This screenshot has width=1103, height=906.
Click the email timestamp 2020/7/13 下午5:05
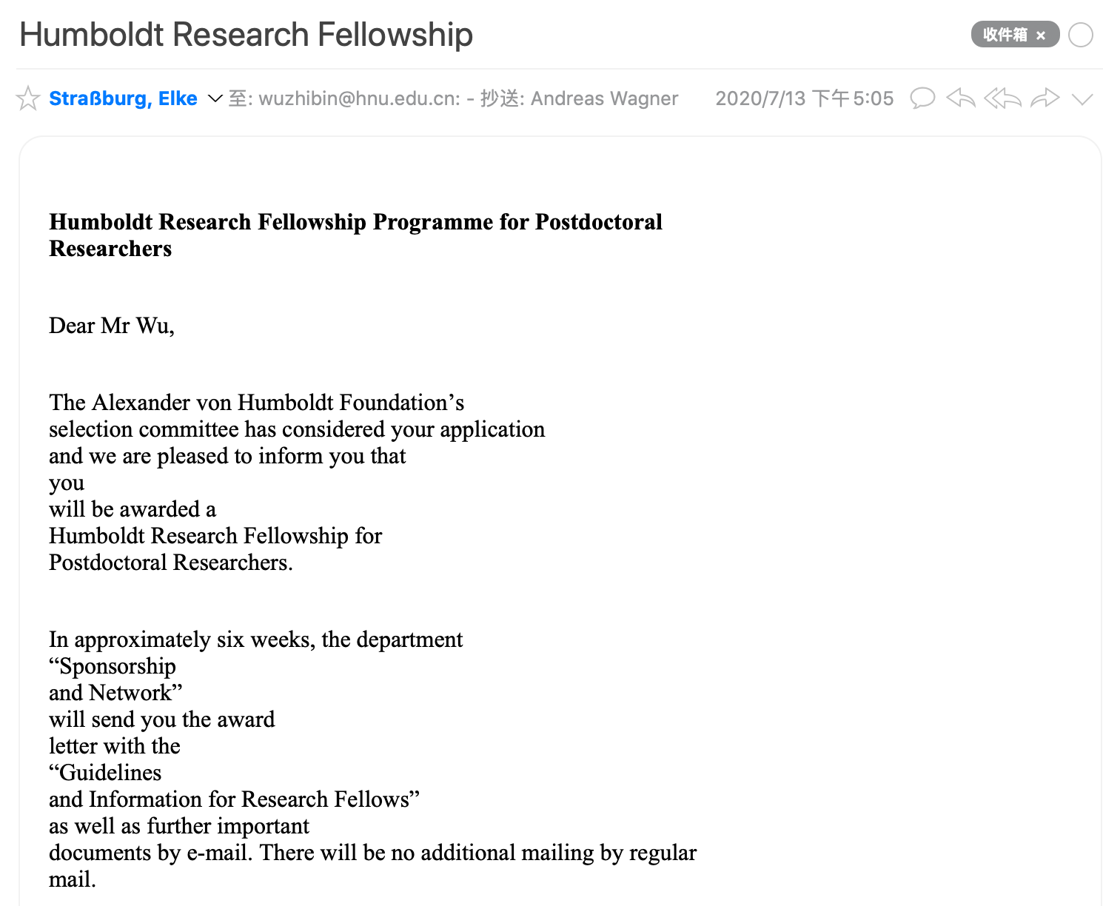tap(804, 98)
